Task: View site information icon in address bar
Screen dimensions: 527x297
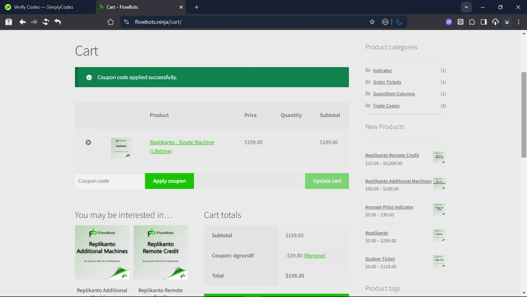Action: coord(126,22)
